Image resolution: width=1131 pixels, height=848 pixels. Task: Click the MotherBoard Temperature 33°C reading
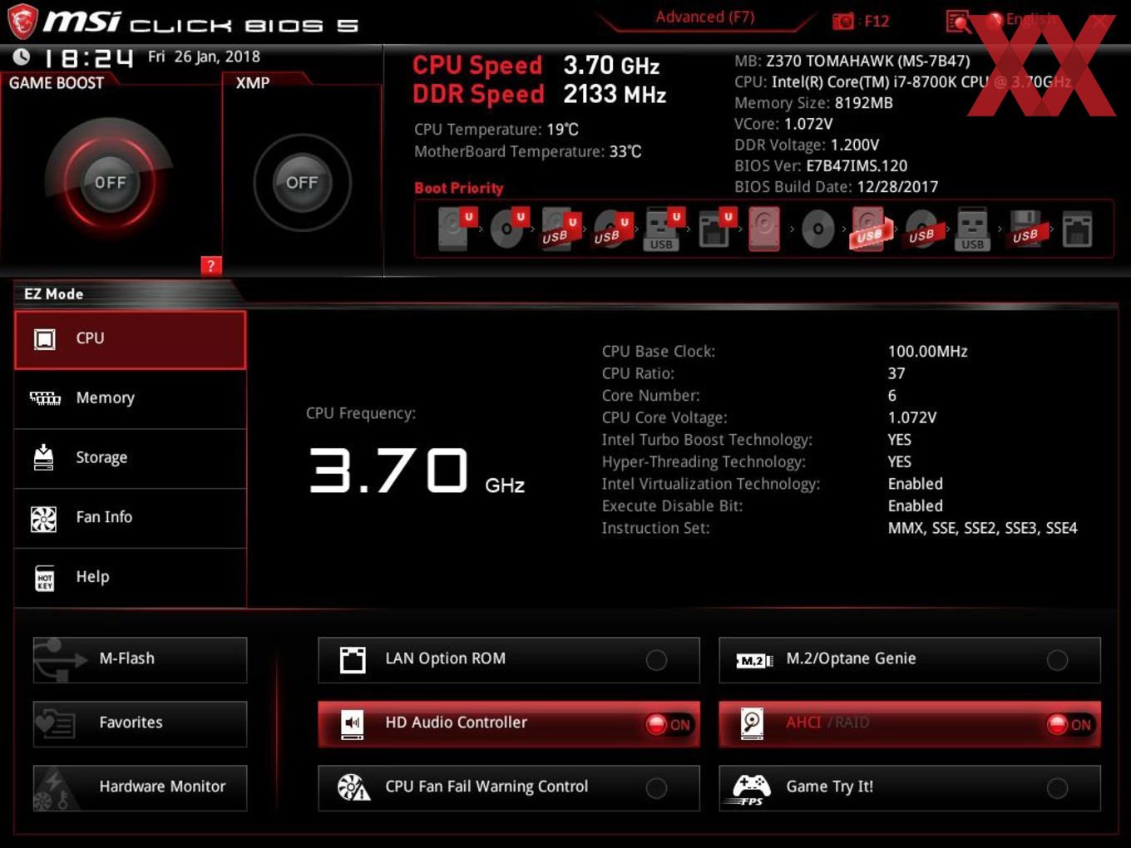click(x=528, y=151)
